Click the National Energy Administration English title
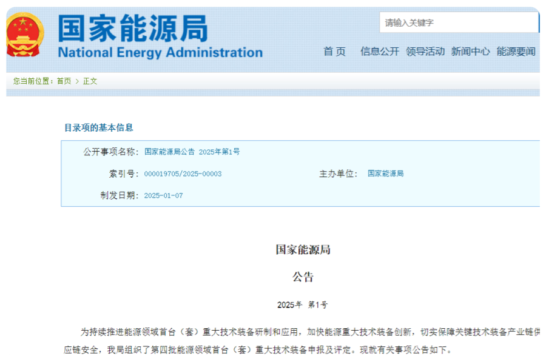This screenshot has height=364, width=546. pos(160,53)
